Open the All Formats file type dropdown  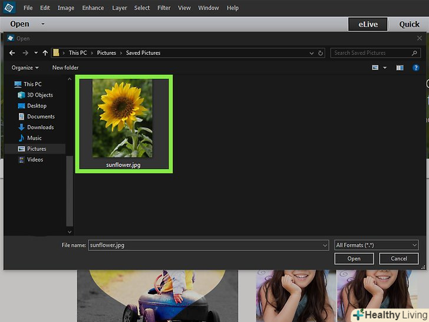click(376, 245)
